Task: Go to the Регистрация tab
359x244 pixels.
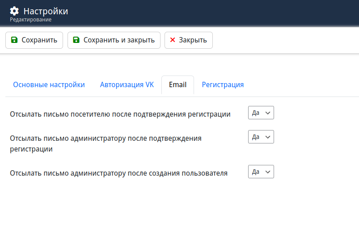Action: tap(223, 85)
